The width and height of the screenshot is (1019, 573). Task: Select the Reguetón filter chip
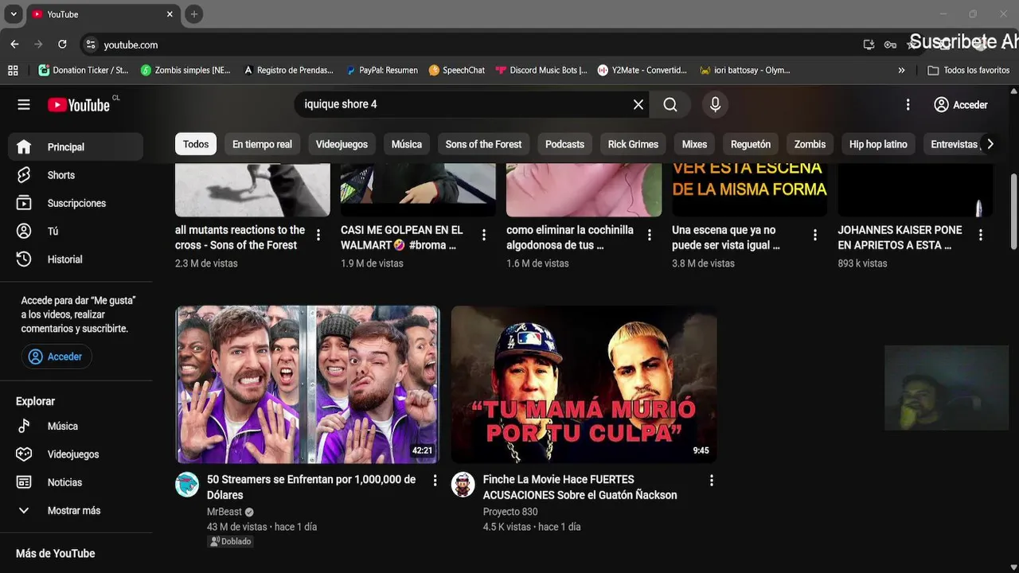(x=751, y=144)
